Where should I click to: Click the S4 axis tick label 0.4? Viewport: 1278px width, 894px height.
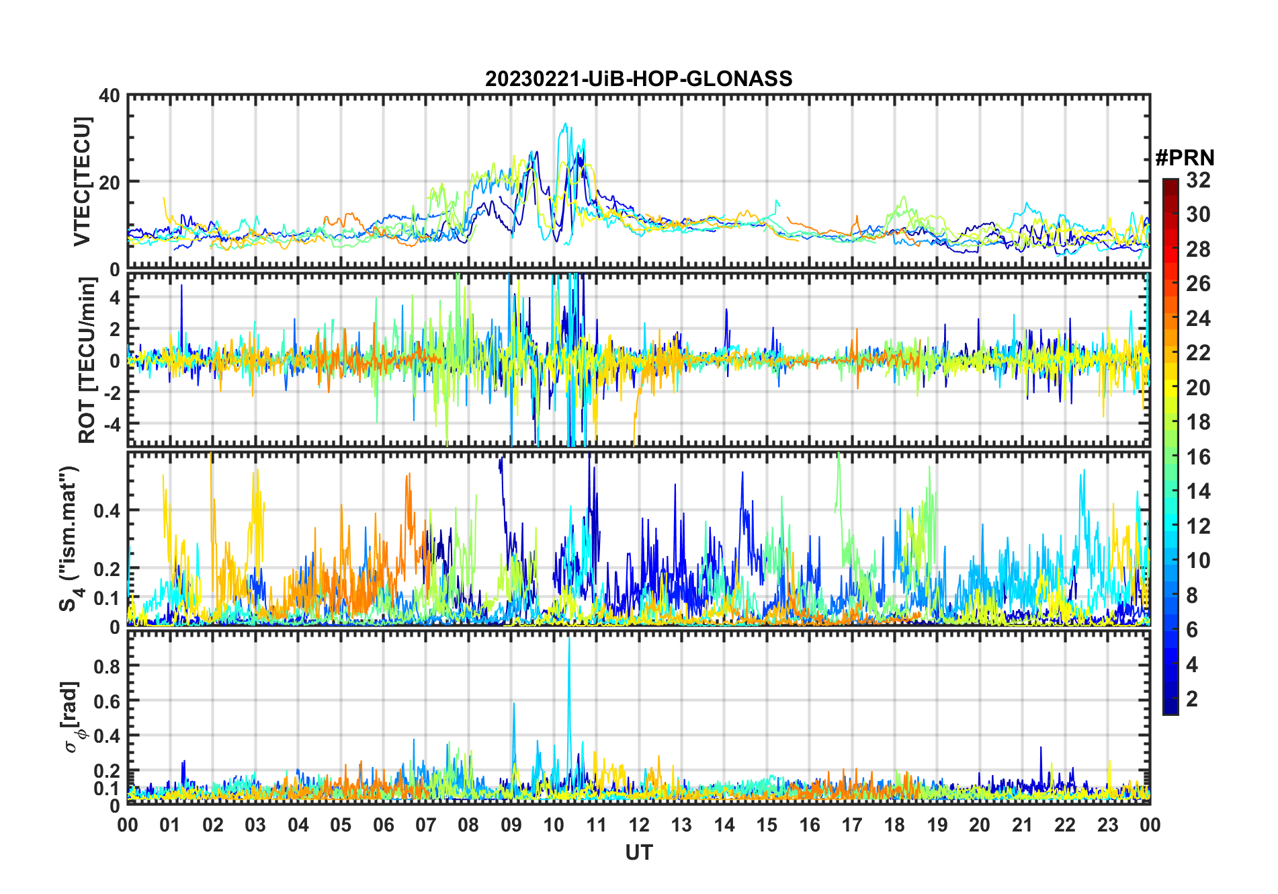click(x=107, y=511)
